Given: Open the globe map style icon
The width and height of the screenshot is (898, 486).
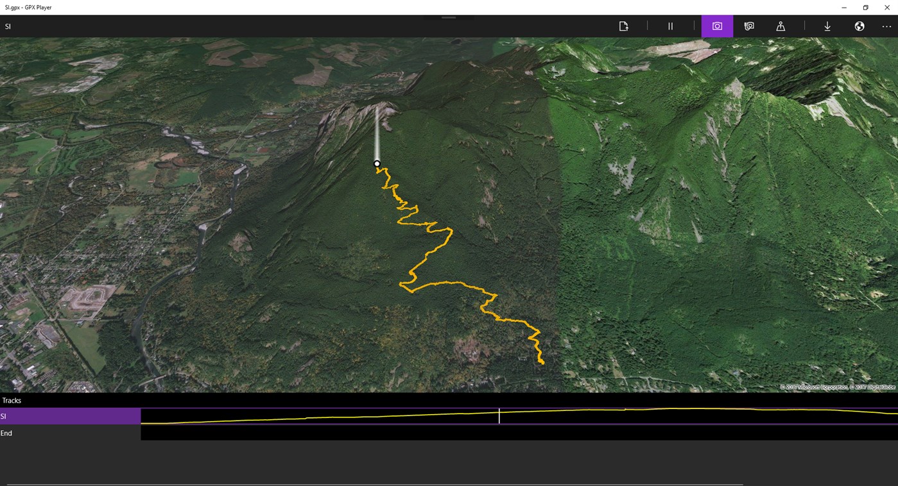Looking at the screenshot, I should click(859, 26).
